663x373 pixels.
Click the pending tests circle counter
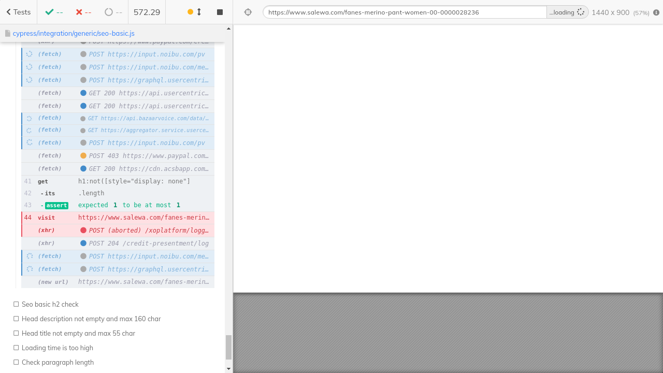(113, 12)
